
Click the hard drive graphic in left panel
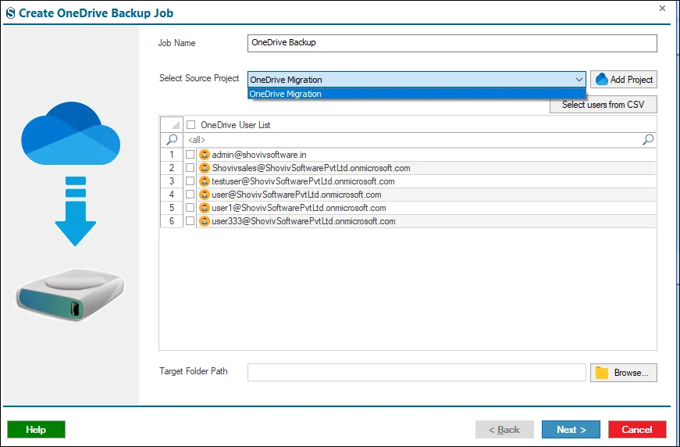click(x=69, y=295)
